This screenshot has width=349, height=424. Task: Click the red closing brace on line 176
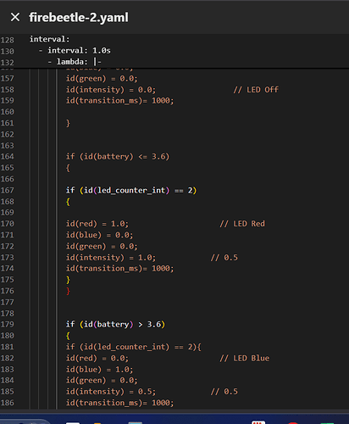[68, 291]
